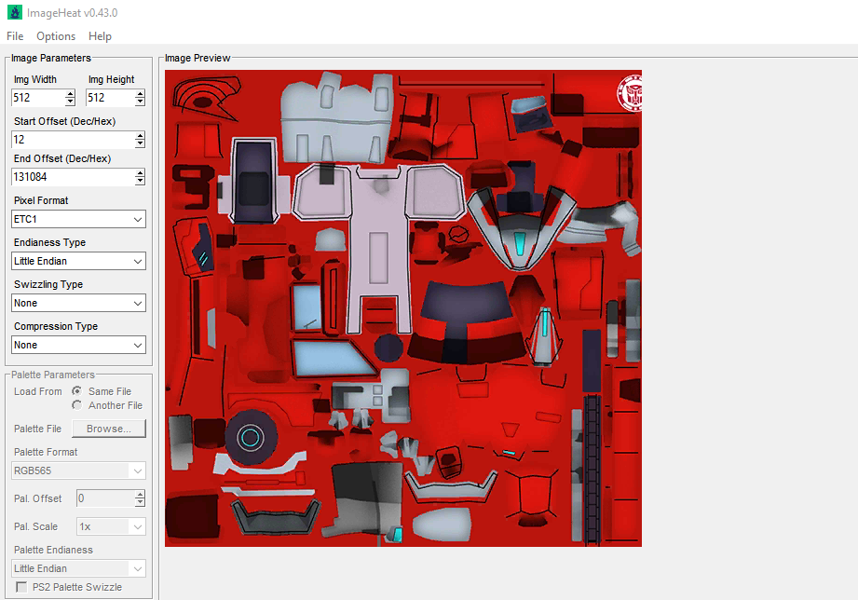Image resolution: width=858 pixels, height=600 pixels.
Task: Increase Img Width with up arrow
Action: [x=70, y=94]
